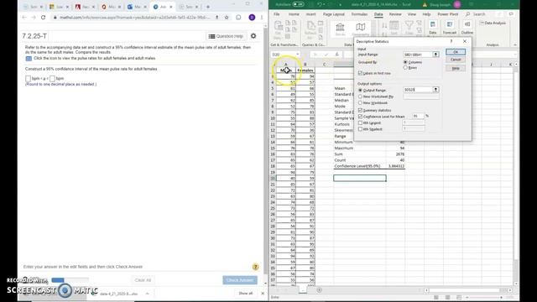This screenshot has height=302, width=537.
Task: Click the dialog help question mark
Action: [451, 41]
